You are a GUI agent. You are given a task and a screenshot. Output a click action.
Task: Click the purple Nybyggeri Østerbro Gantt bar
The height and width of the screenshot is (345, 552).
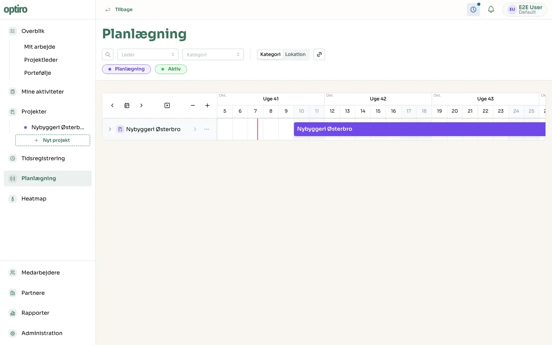click(419, 129)
